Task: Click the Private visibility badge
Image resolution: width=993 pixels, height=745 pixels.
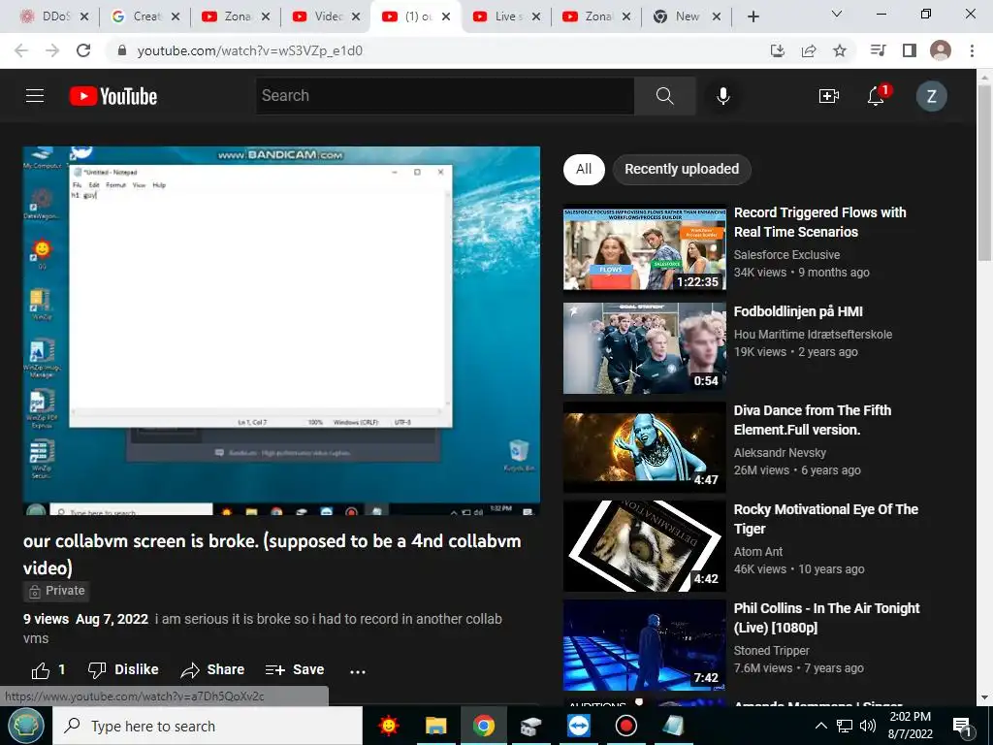Action: coord(56,591)
